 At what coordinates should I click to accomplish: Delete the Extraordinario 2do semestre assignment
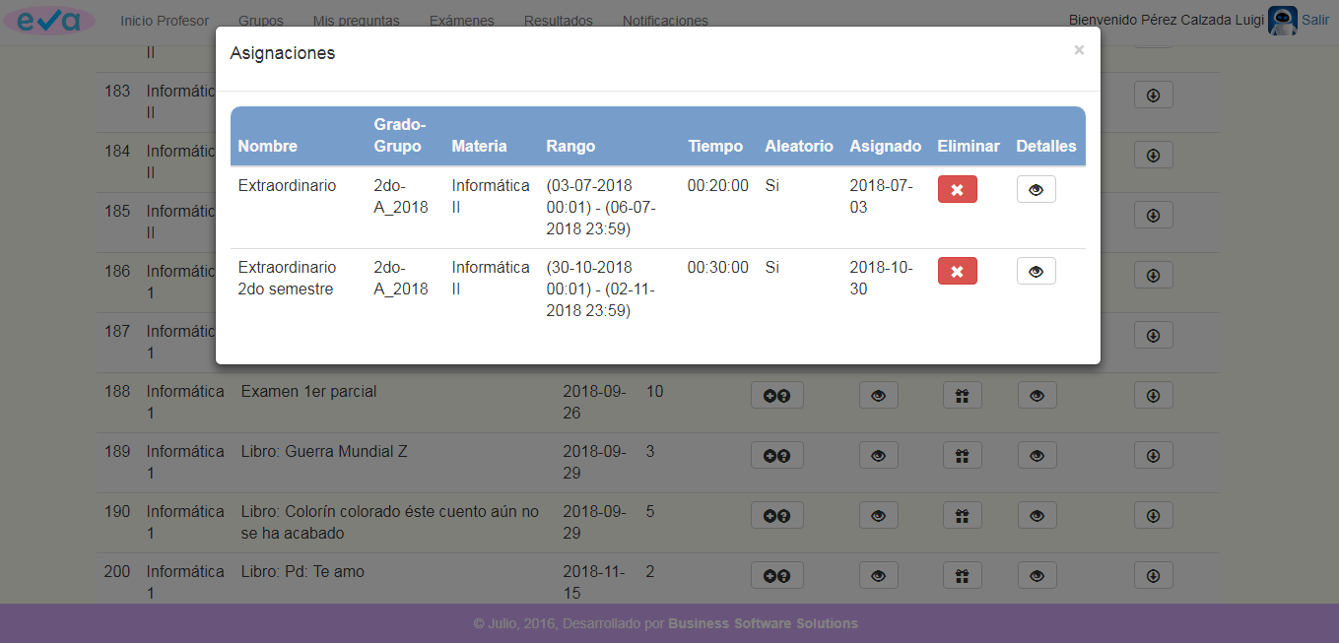(957, 271)
